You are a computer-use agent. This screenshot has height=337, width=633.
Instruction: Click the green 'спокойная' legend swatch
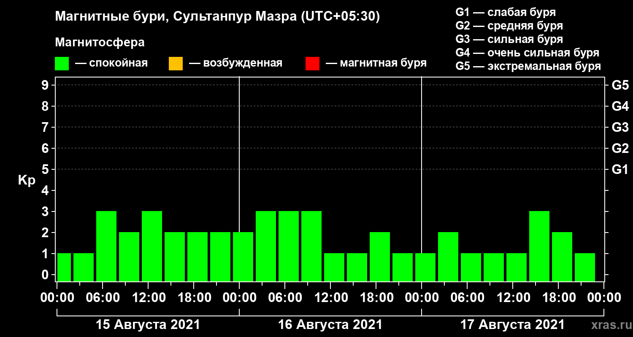pos(62,64)
